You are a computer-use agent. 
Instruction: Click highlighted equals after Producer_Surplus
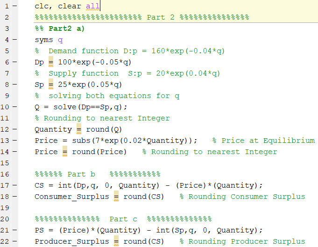click(x=116, y=241)
